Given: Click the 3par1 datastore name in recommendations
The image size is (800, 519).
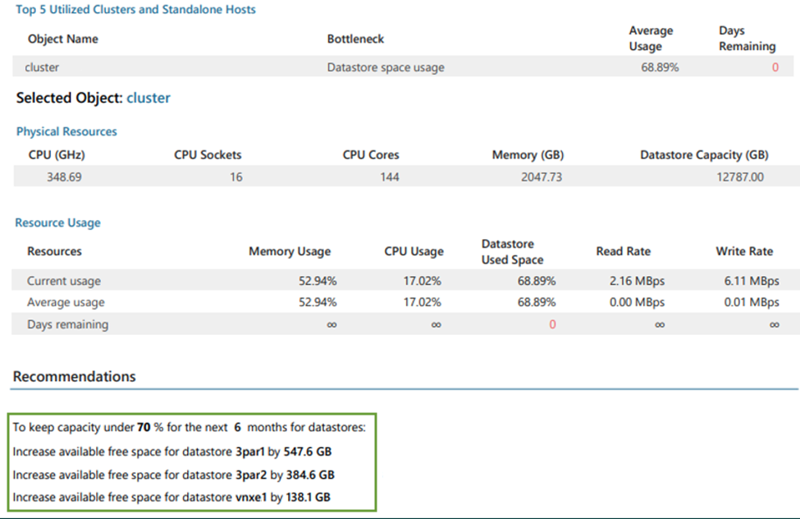Looking at the screenshot, I should pos(250,452).
